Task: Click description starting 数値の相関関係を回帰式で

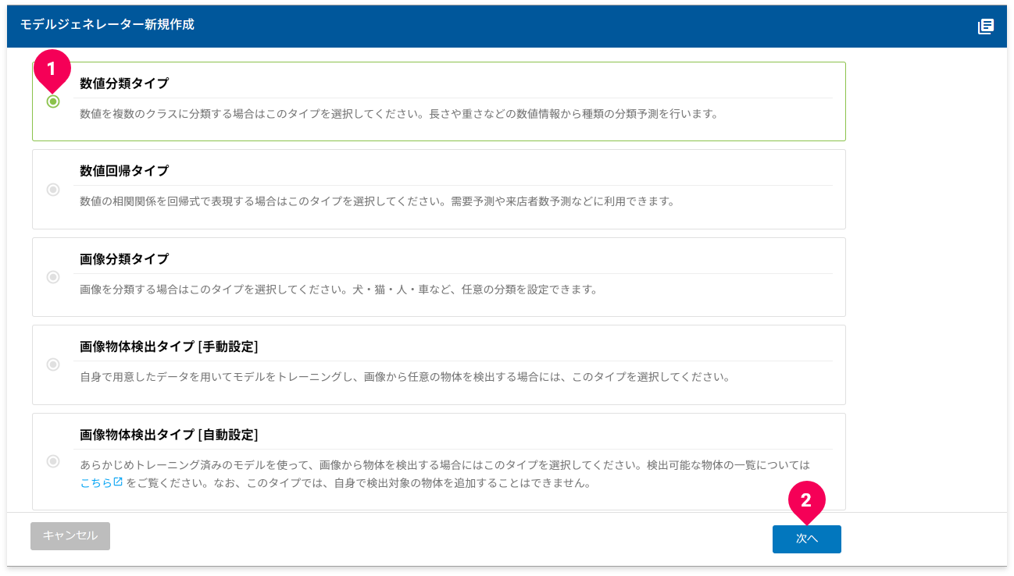Action: [x=377, y=201]
